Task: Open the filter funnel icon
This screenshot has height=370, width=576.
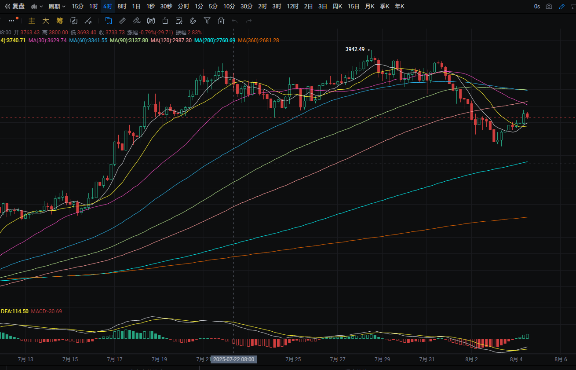Action: click(207, 21)
